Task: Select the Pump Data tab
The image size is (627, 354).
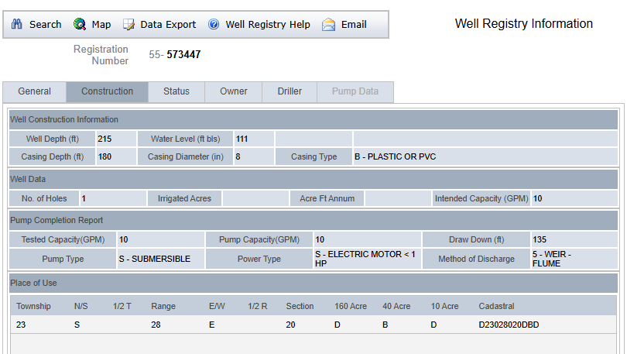Action: point(355,91)
